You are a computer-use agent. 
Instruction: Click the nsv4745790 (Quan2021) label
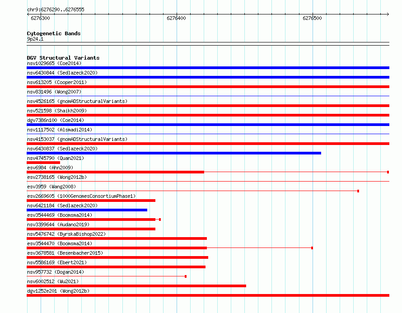click(x=56, y=158)
